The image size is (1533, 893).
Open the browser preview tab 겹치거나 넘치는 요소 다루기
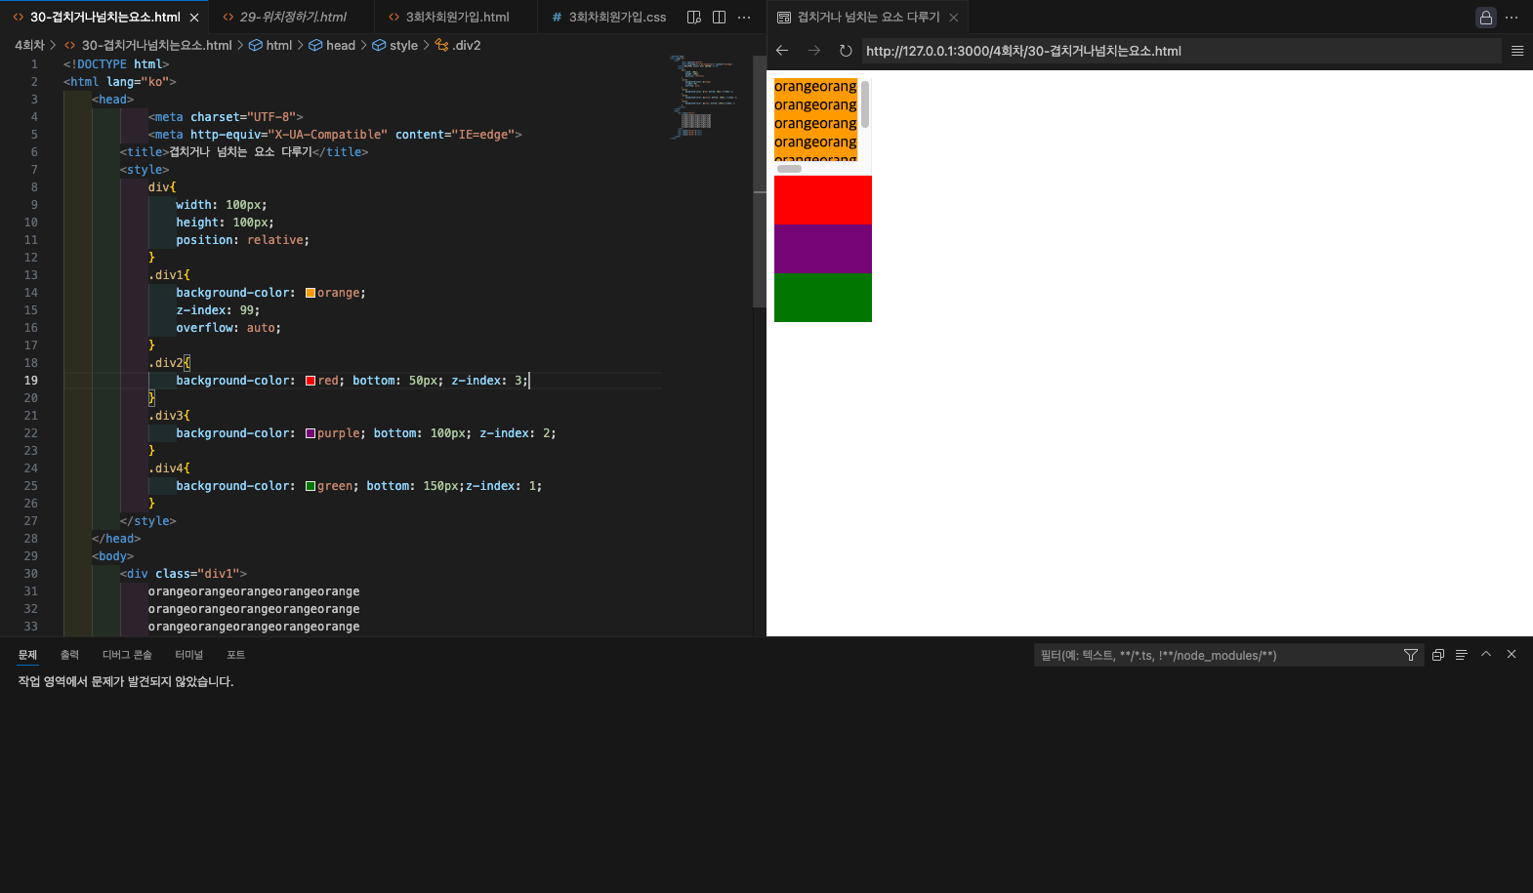click(868, 17)
